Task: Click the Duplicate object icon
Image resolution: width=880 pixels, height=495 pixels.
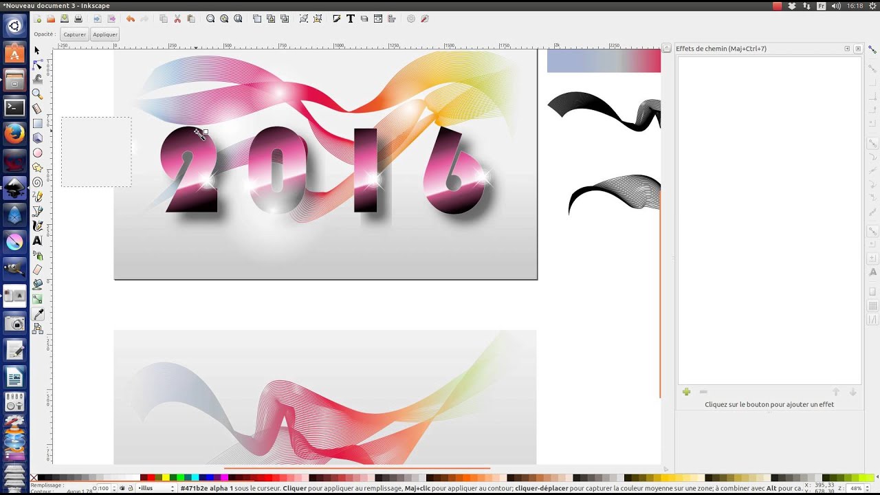Action: click(257, 19)
